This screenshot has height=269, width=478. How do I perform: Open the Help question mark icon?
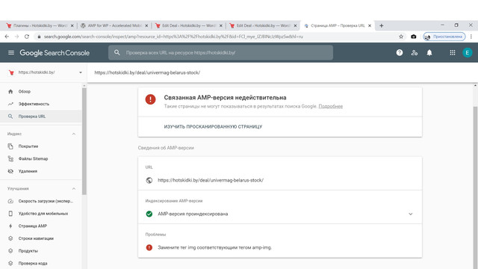click(x=400, y=52)
